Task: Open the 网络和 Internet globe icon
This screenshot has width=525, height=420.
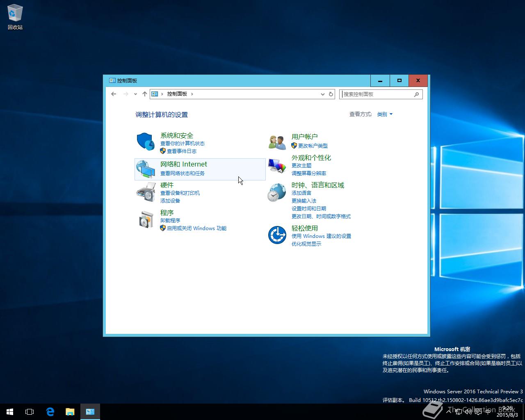Action: tap(145, 169)
